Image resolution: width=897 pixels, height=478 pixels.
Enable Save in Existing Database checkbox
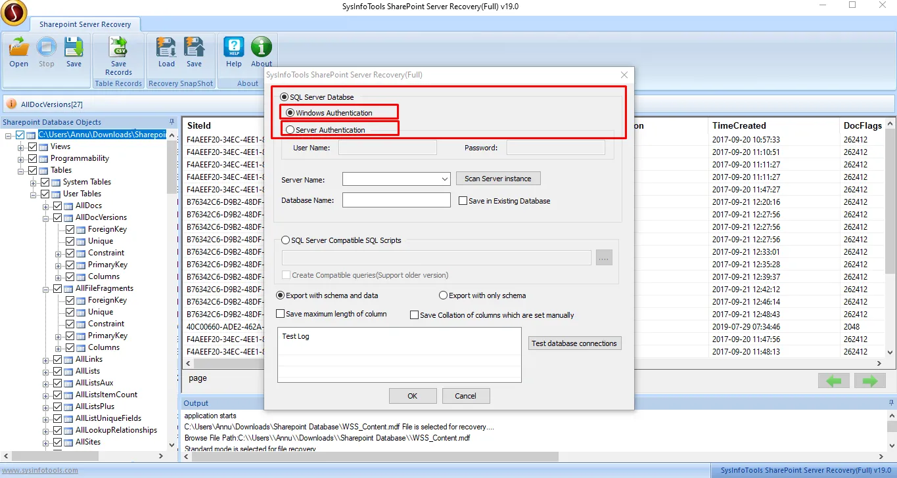tap(463, 201)
